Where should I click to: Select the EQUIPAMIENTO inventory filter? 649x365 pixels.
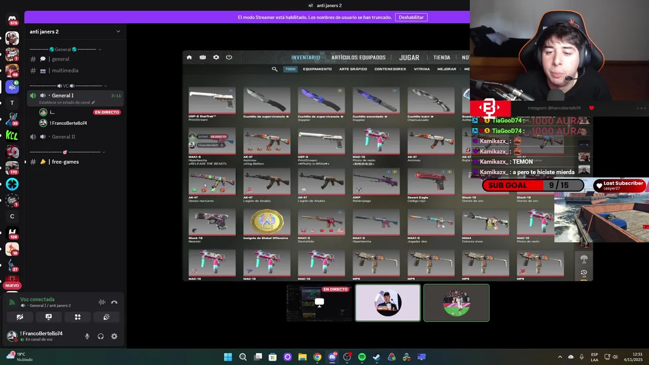coord(317,69)
